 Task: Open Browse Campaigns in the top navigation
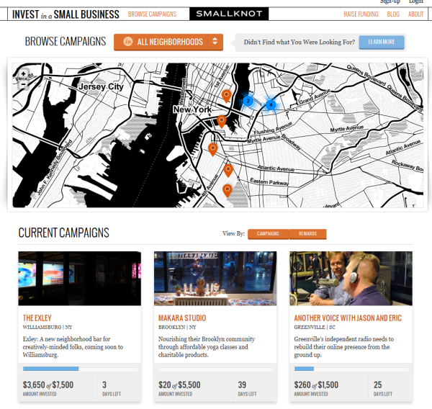[152, 14]
